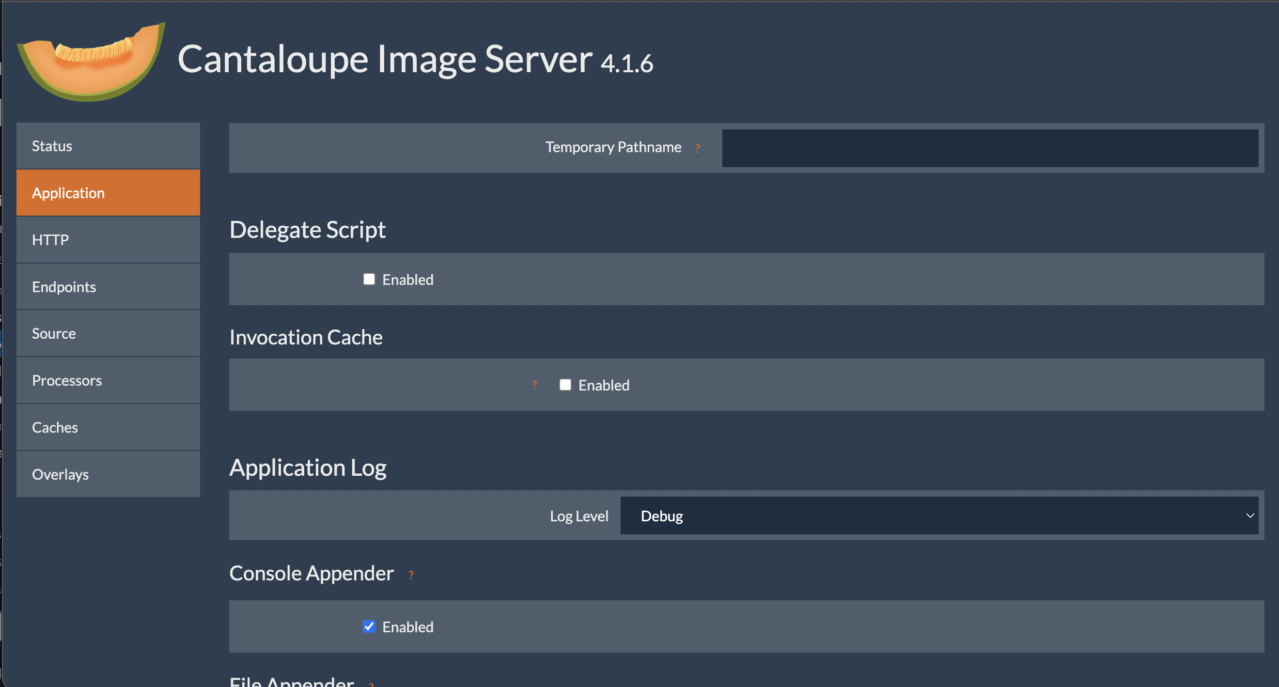Switch to the Status tab
Viewport: 1279px width, 687px height.
coord(108,146)
